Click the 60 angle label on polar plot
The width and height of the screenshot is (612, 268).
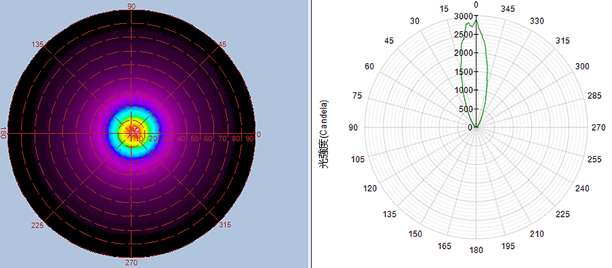pyautogui.click(x=369, y=66)
